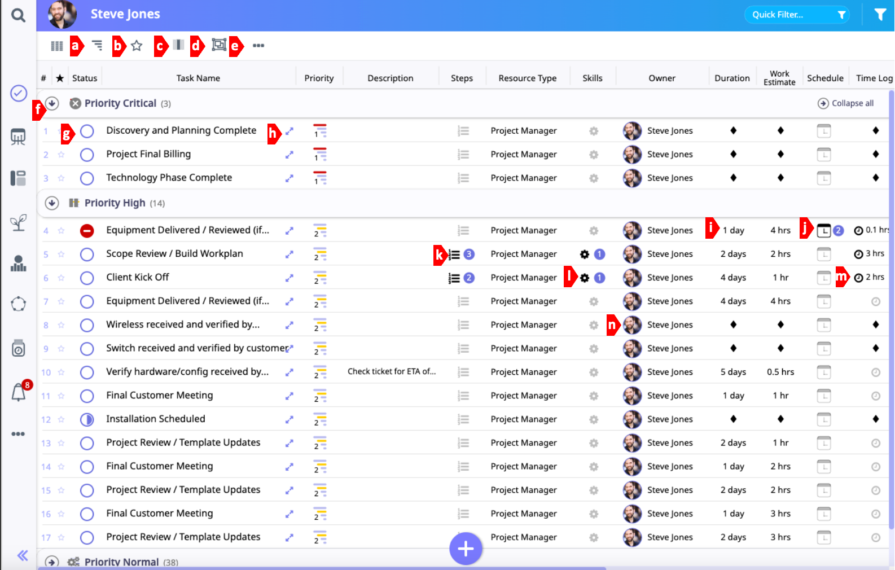This screenshot has width=895, height=570.
Task: Click the columns grid icon in toolbar
Action: pos(57,46)
